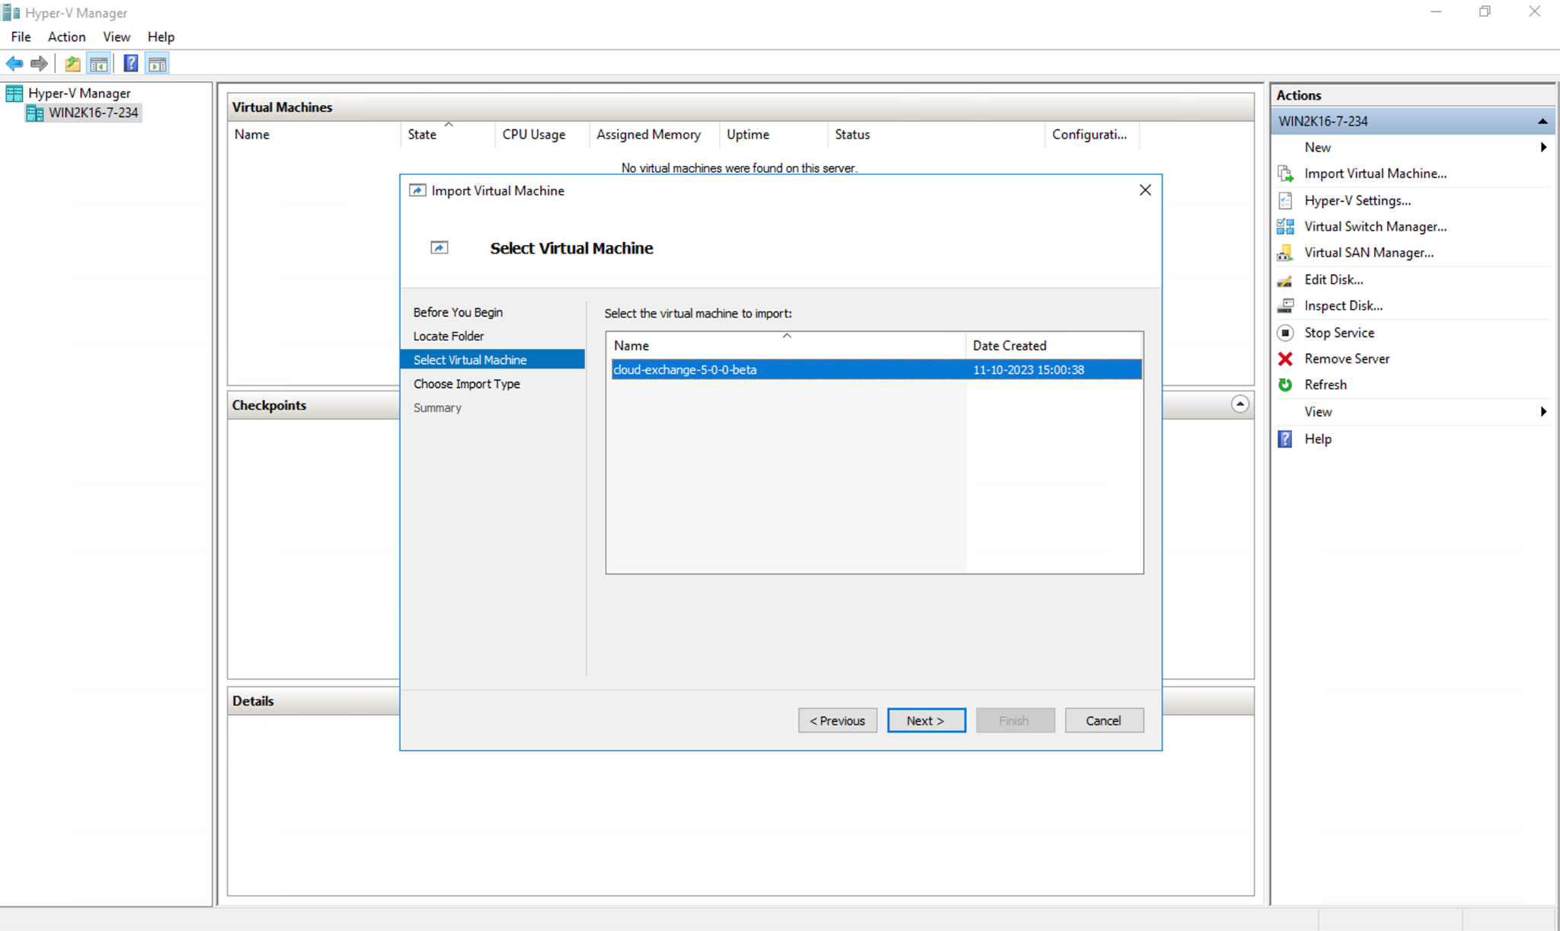Click the Edit Disk action icon
This screenshot has height=931, width=1560.
(1286, 279)
